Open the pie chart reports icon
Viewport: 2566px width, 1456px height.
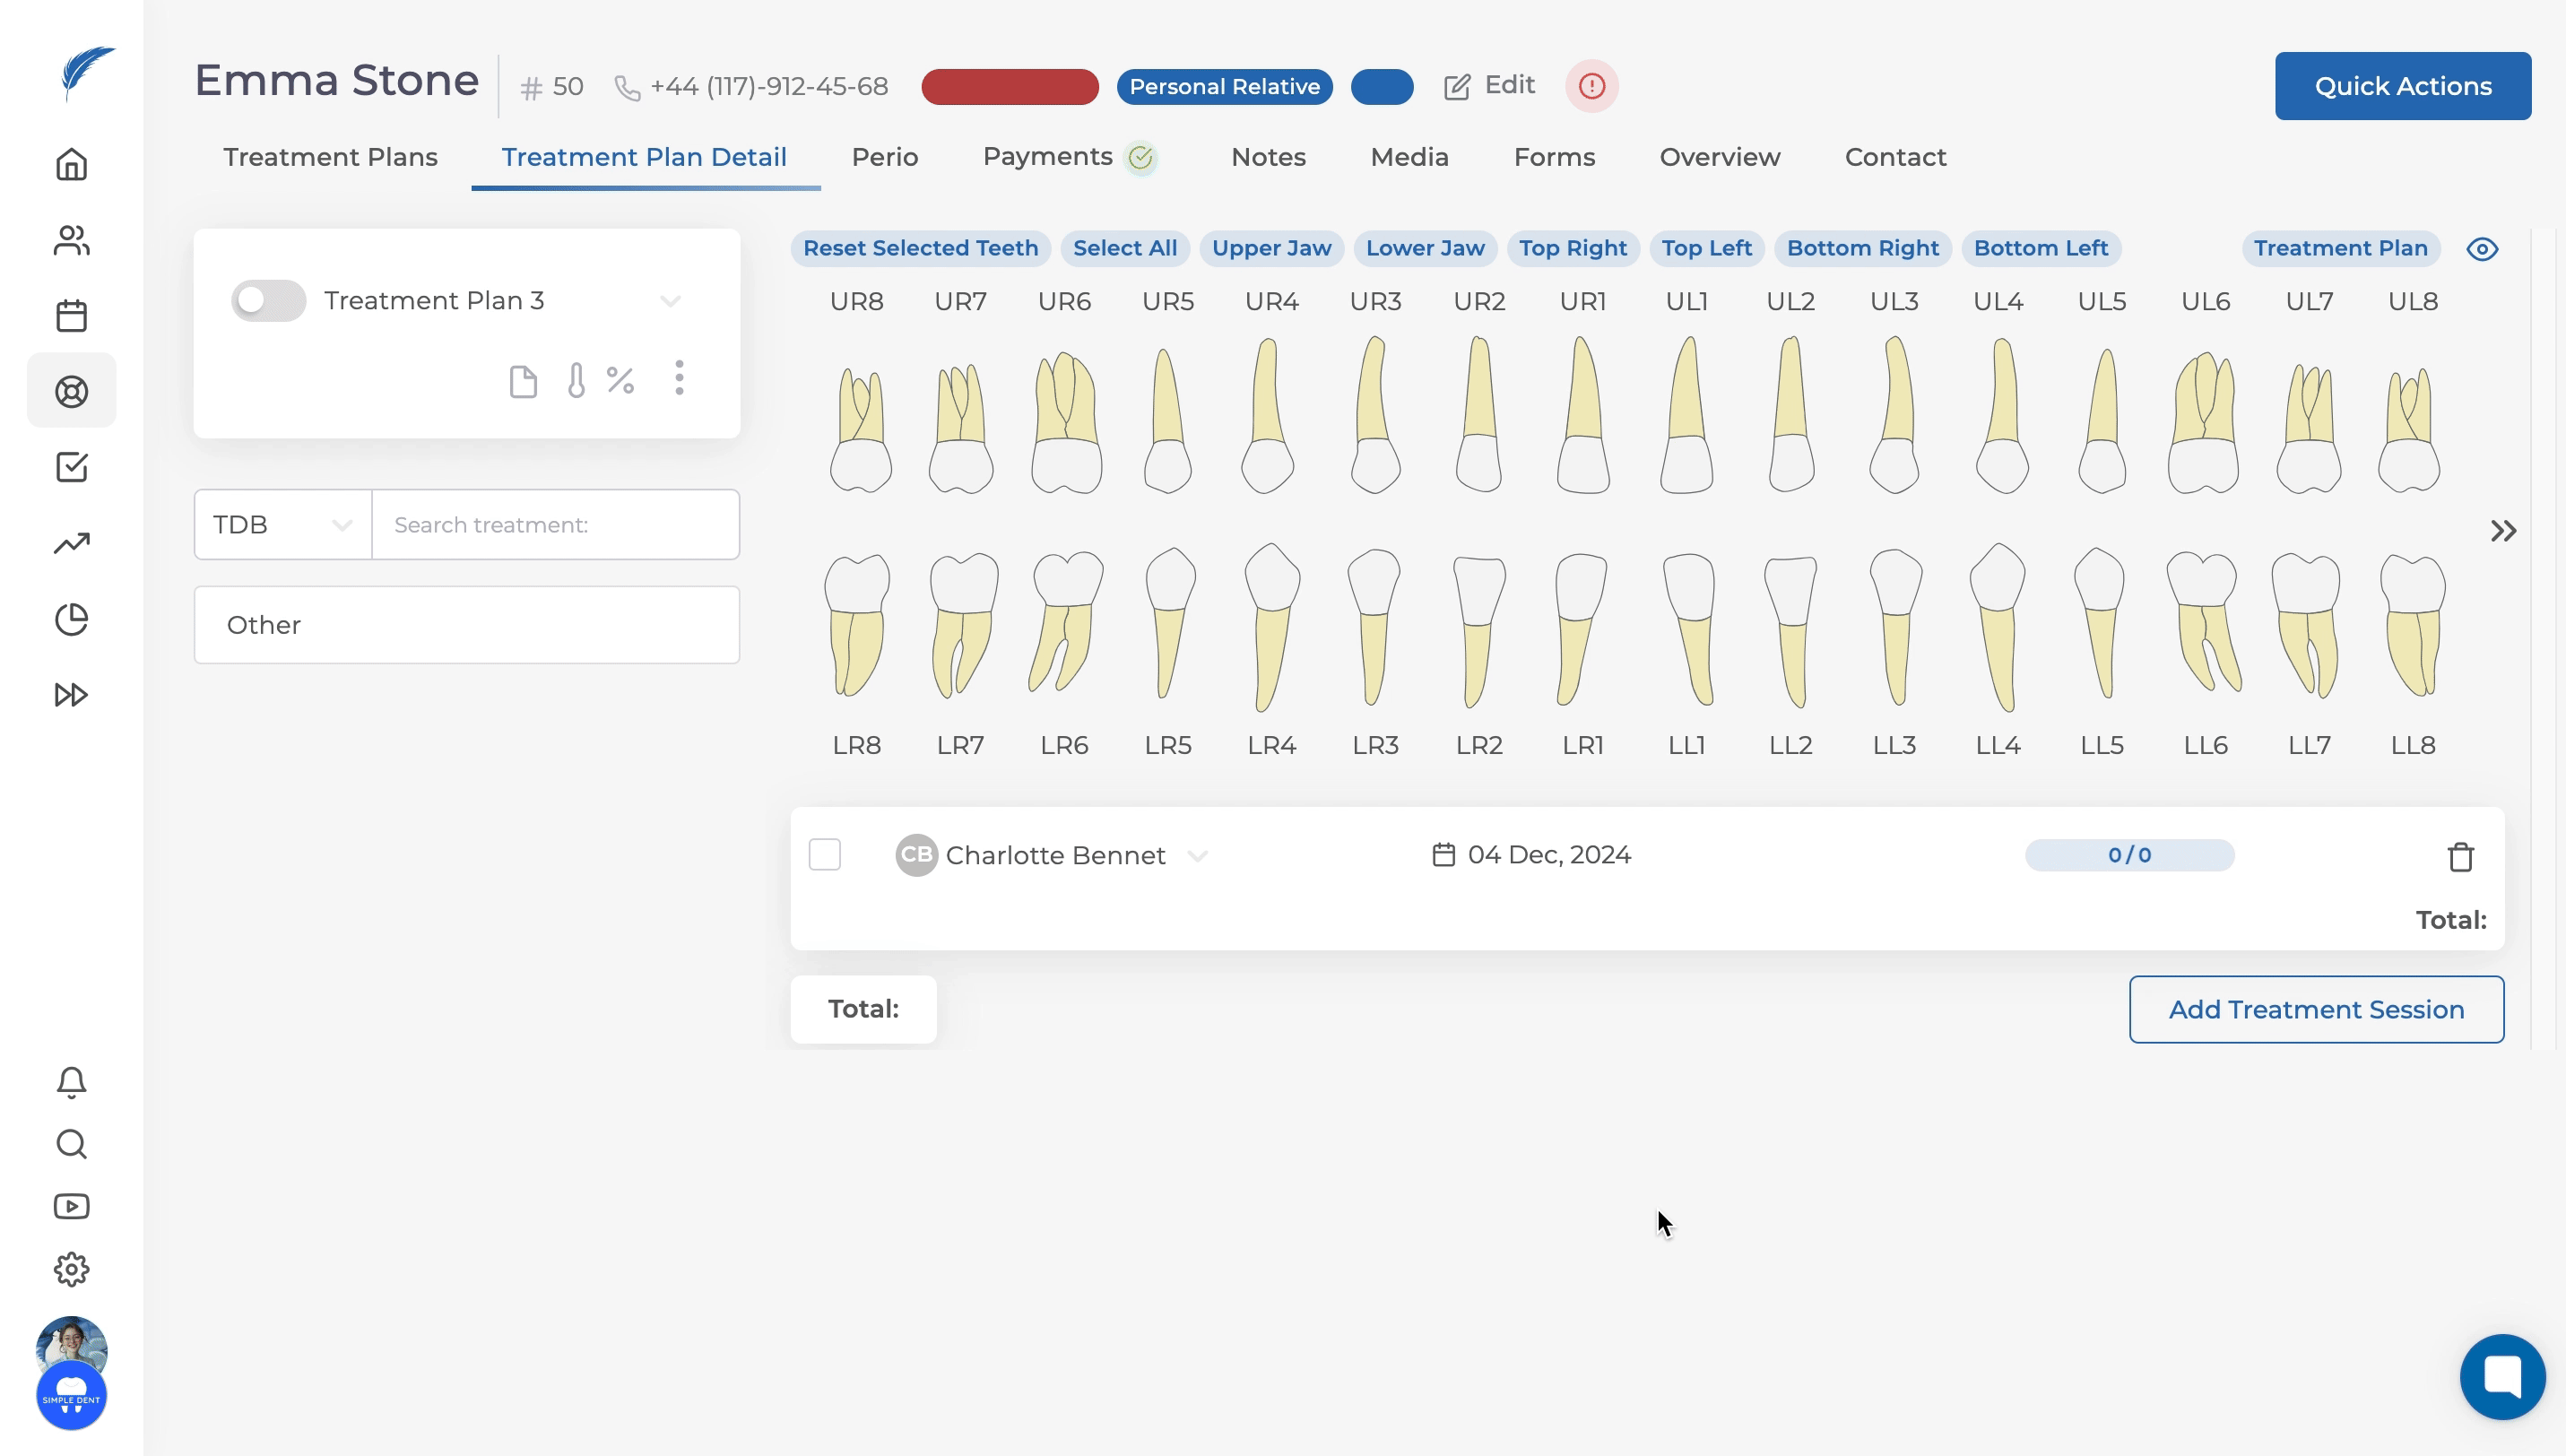[71, 619]
